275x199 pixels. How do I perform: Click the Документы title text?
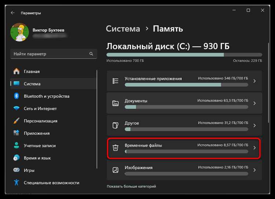(136, 101)
